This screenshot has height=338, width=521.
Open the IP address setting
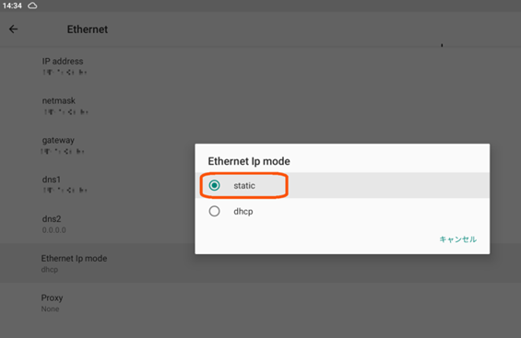260,66
